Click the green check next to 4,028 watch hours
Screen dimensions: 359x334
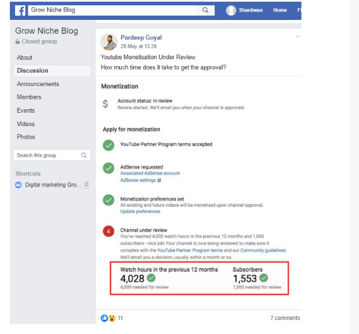pyautogui.click(x=151, y=278)
